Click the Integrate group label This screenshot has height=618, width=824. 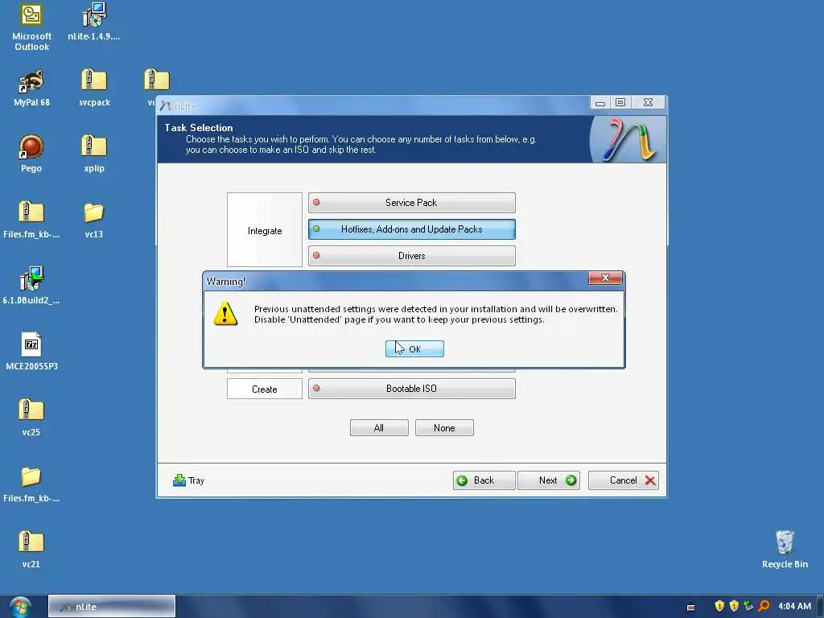(265, 231)
